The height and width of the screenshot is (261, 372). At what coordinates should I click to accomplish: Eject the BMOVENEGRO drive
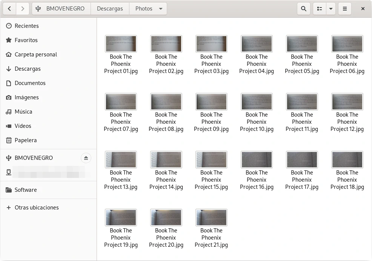(x=86, y=158)
